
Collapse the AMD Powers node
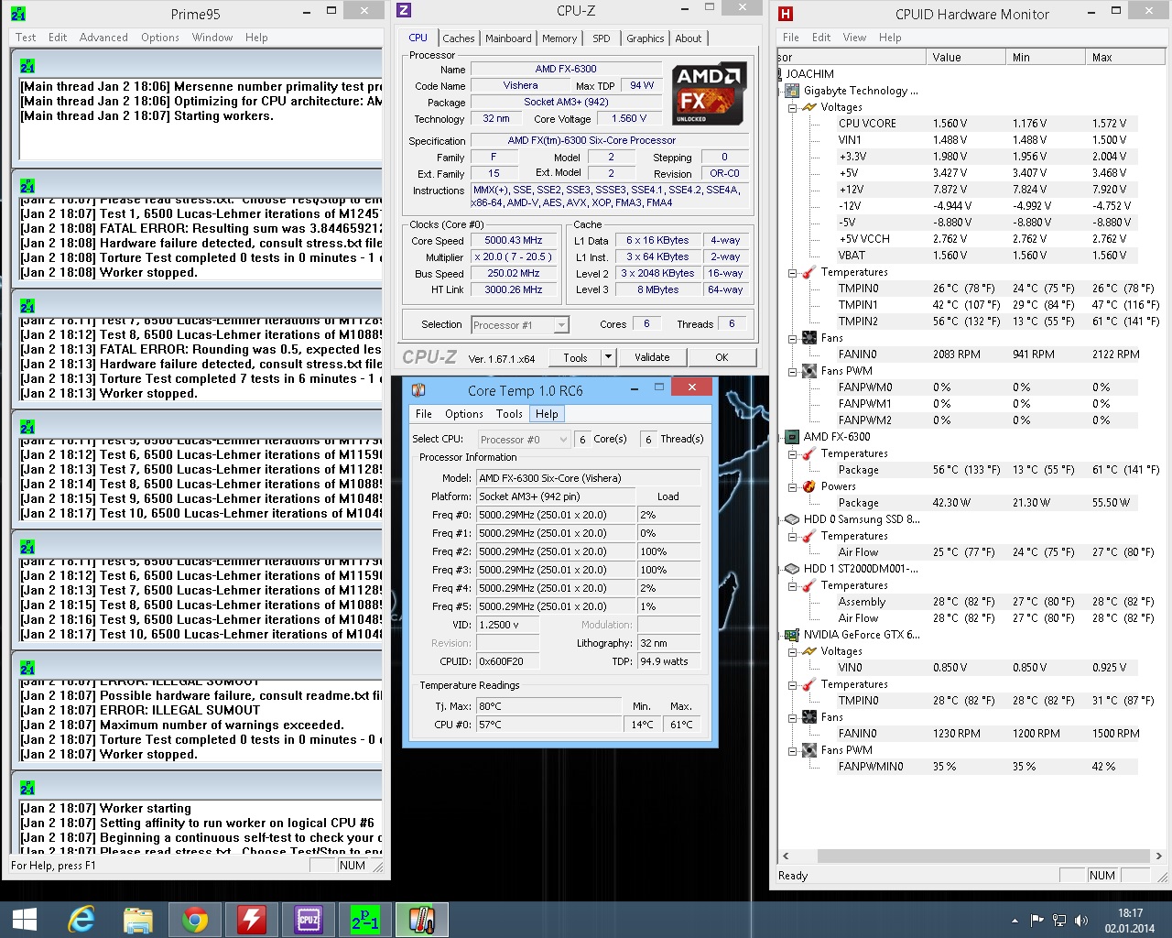click(x=793, y=486)
